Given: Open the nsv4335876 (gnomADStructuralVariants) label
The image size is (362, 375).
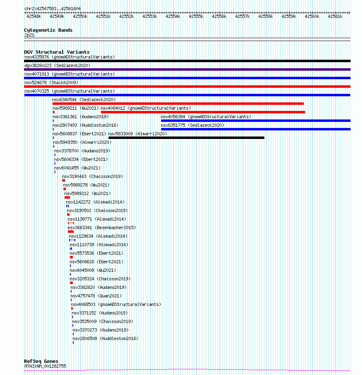Looking at the screenshot, I should pos(70,57).
